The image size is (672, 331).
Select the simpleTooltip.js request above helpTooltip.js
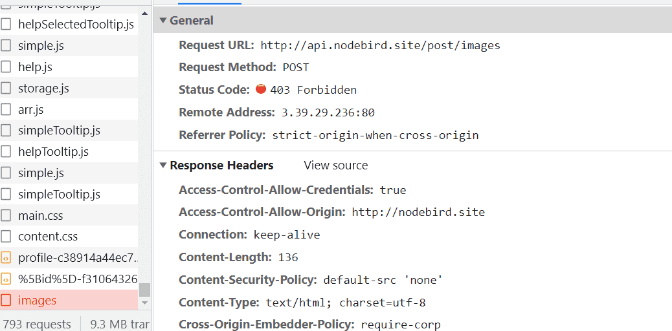pos(69,130)
